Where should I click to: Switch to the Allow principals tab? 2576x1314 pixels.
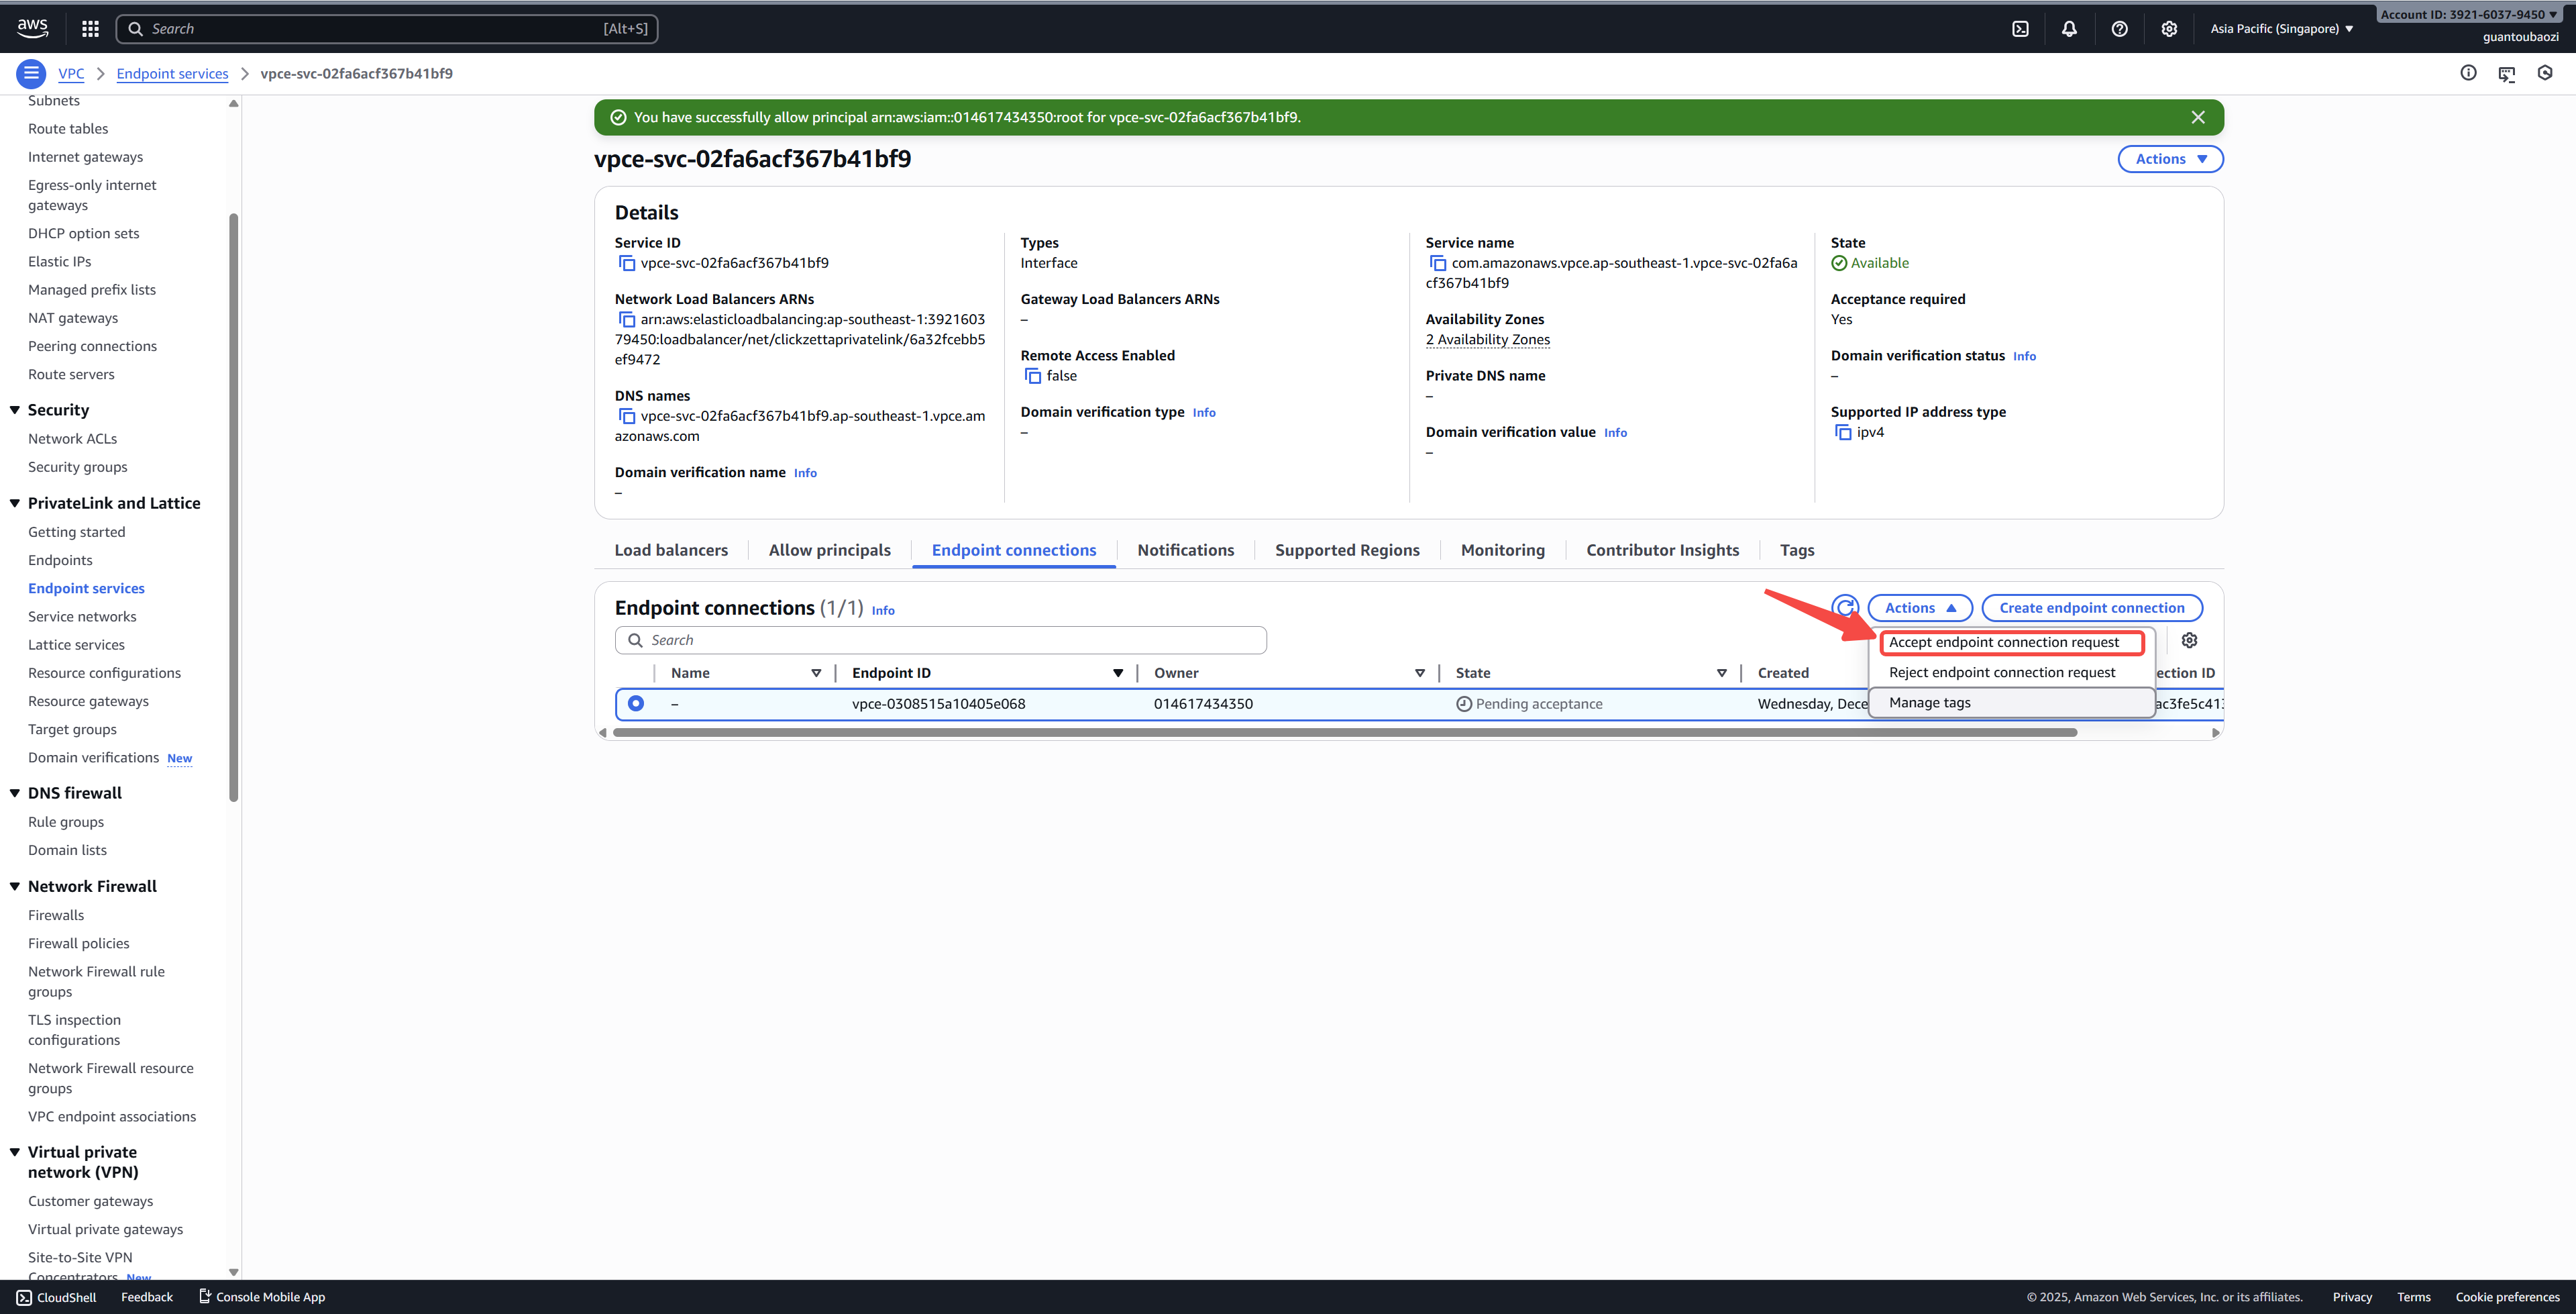click(x=829, y=550)
